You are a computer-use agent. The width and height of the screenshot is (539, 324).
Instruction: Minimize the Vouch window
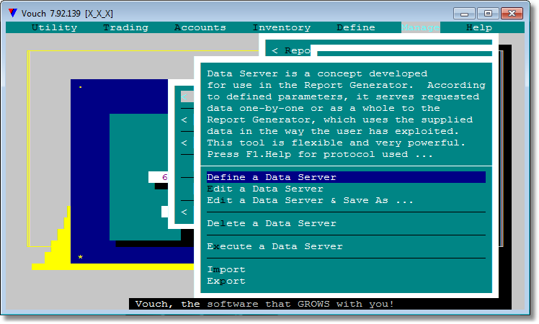(464, 14)
